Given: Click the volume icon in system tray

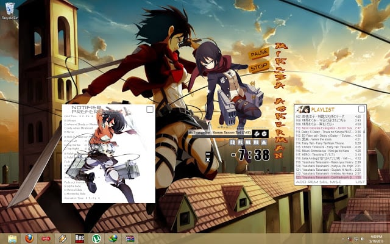Looking at the screenshot, I should [363, 239].
